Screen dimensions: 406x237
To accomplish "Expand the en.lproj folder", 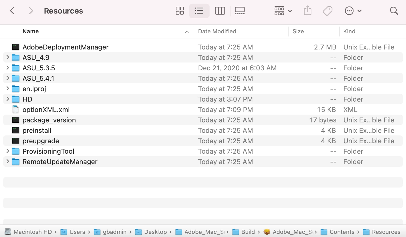I will tap(8, 89).
